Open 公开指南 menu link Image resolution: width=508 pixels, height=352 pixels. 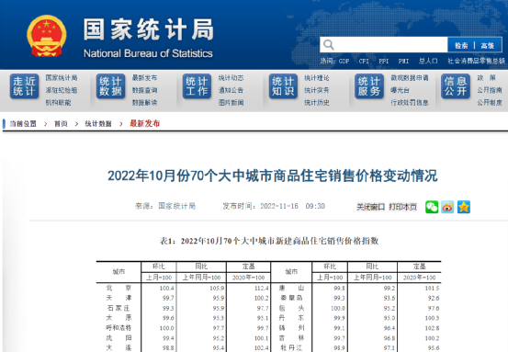click(x=490, y=90)
